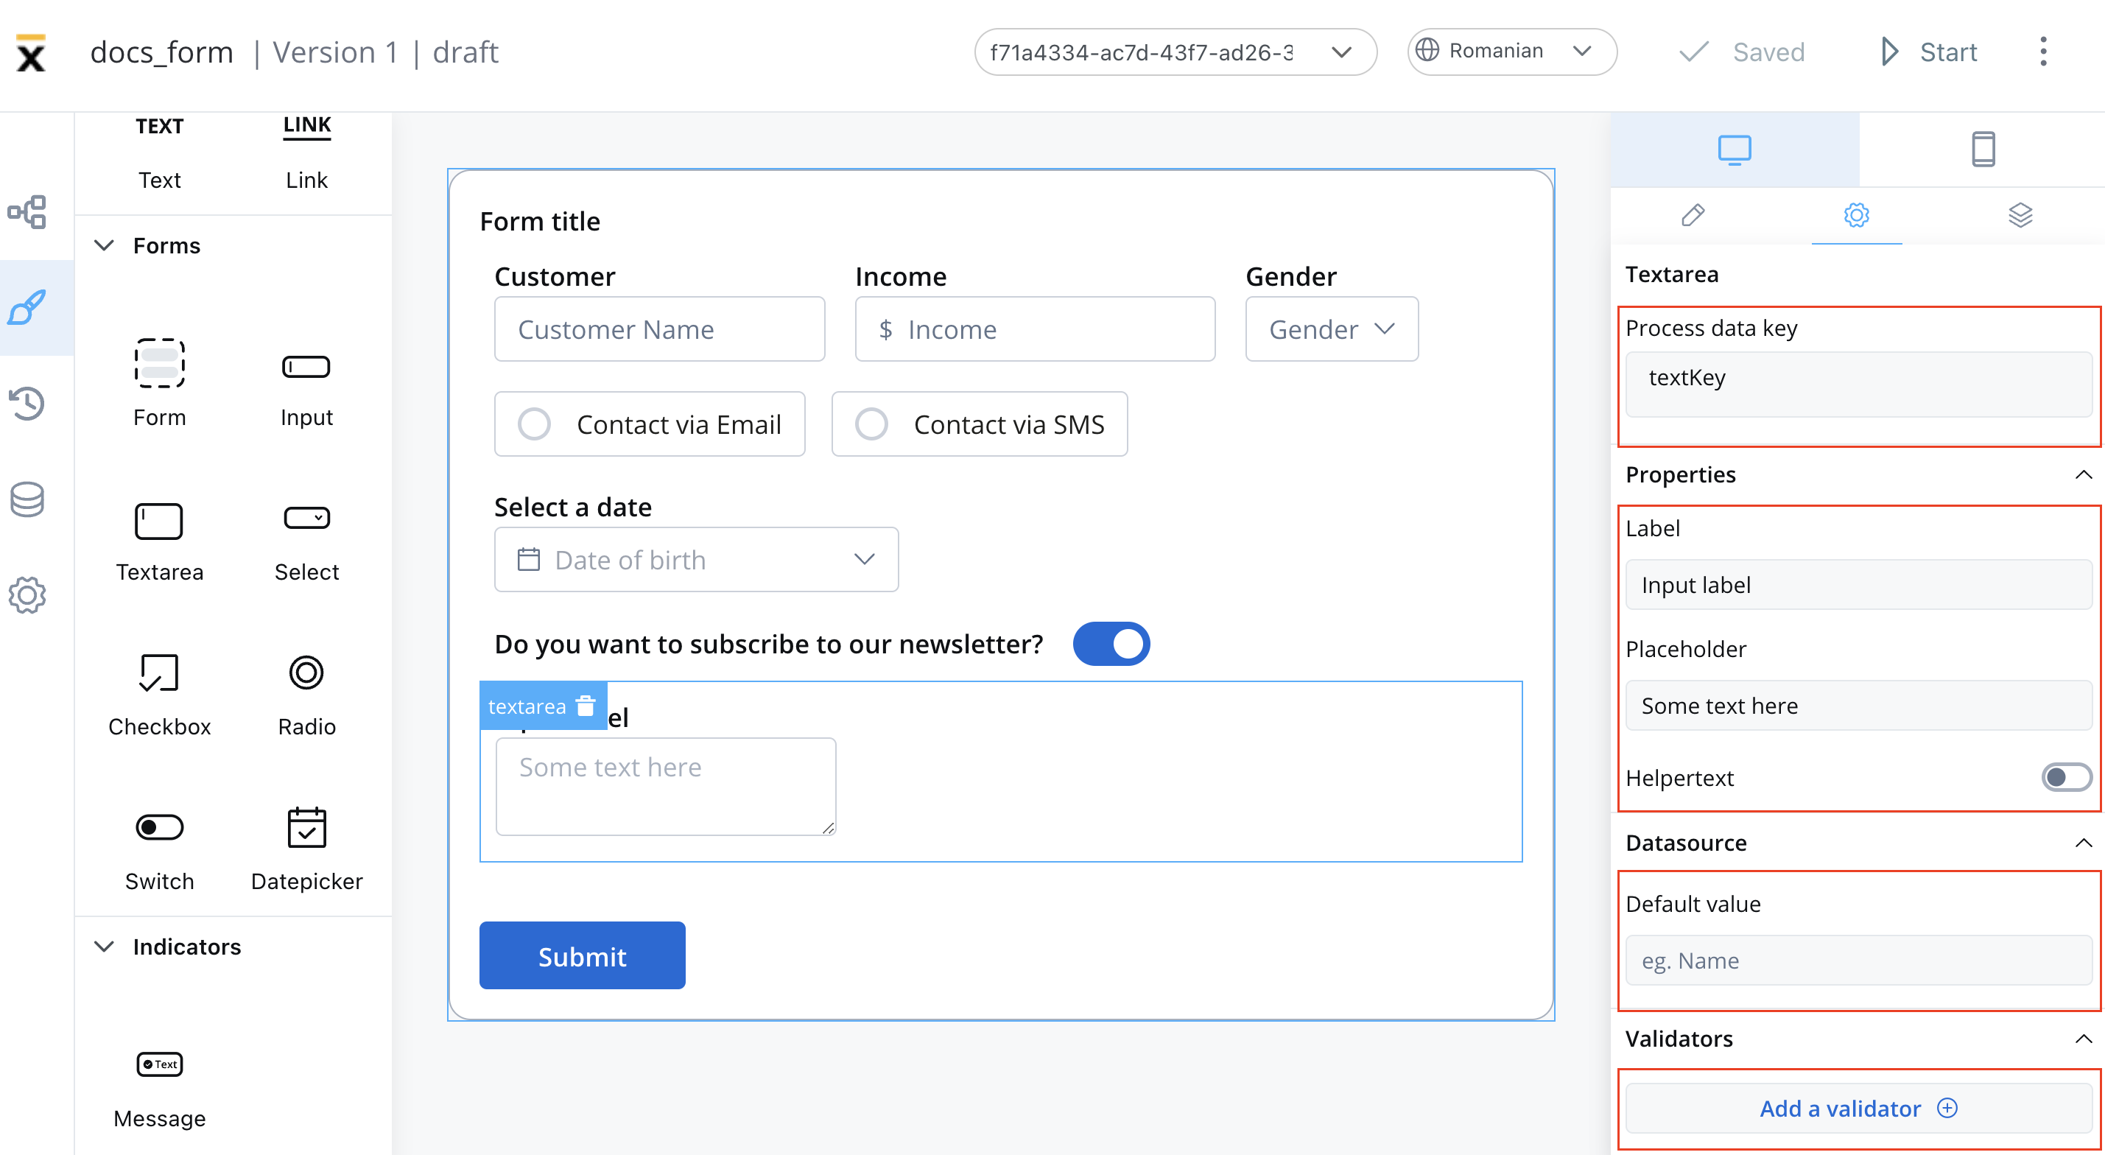Switch to mobile preview device icon
Viewport: 2105px width, 1155px height.
click(x=1983, y=150)
